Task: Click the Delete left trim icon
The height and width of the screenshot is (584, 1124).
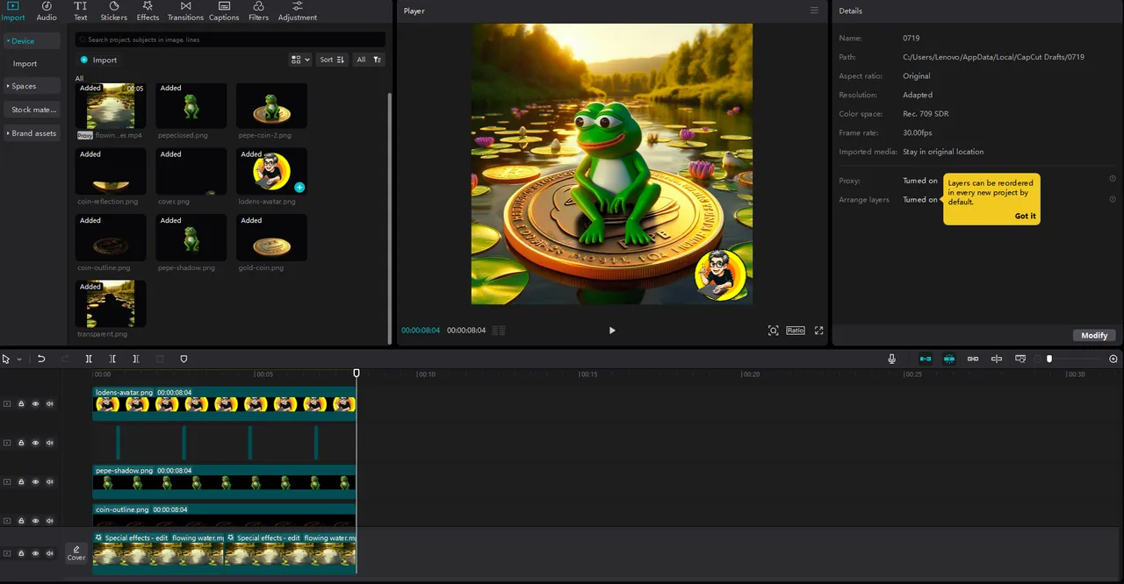Action: click(112, 359)
